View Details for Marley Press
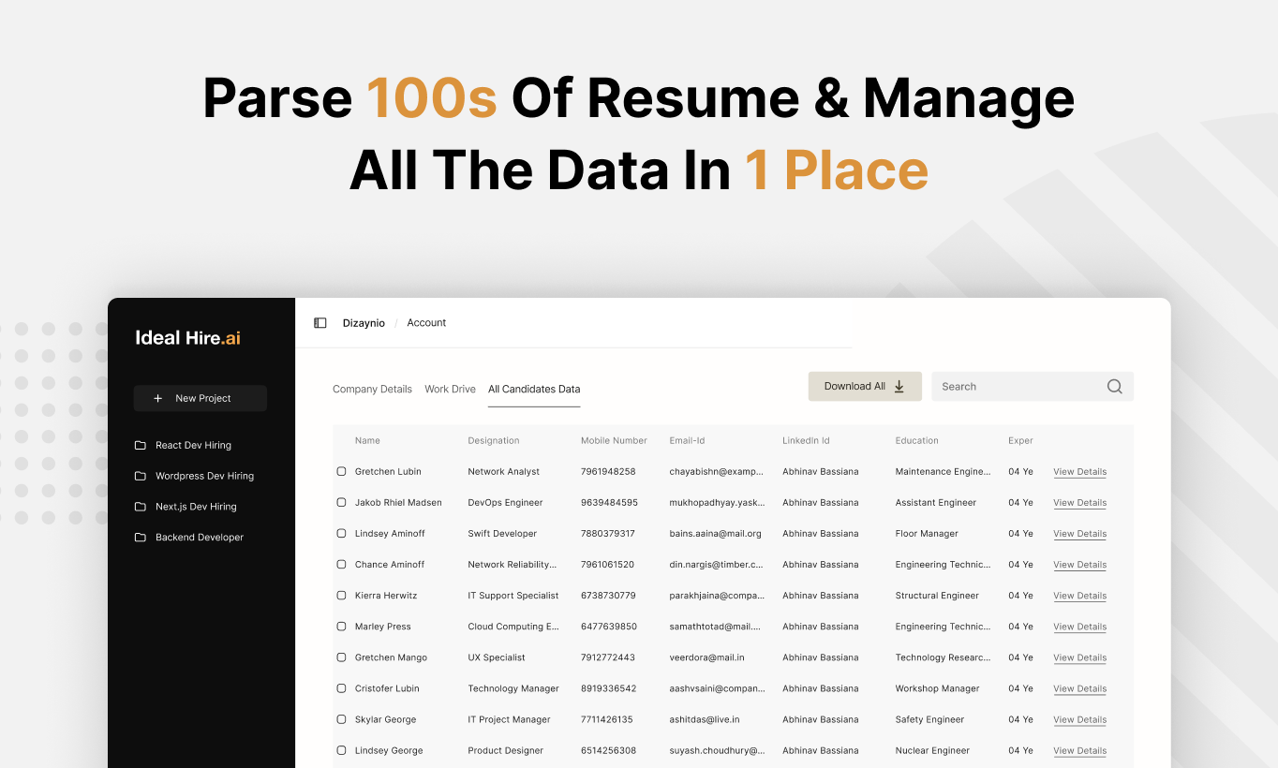Viewport: 1278px width, 768px height. click(1079, 627)
